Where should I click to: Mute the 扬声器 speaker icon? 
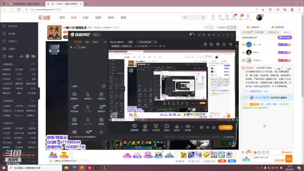[x=187, y=127]
